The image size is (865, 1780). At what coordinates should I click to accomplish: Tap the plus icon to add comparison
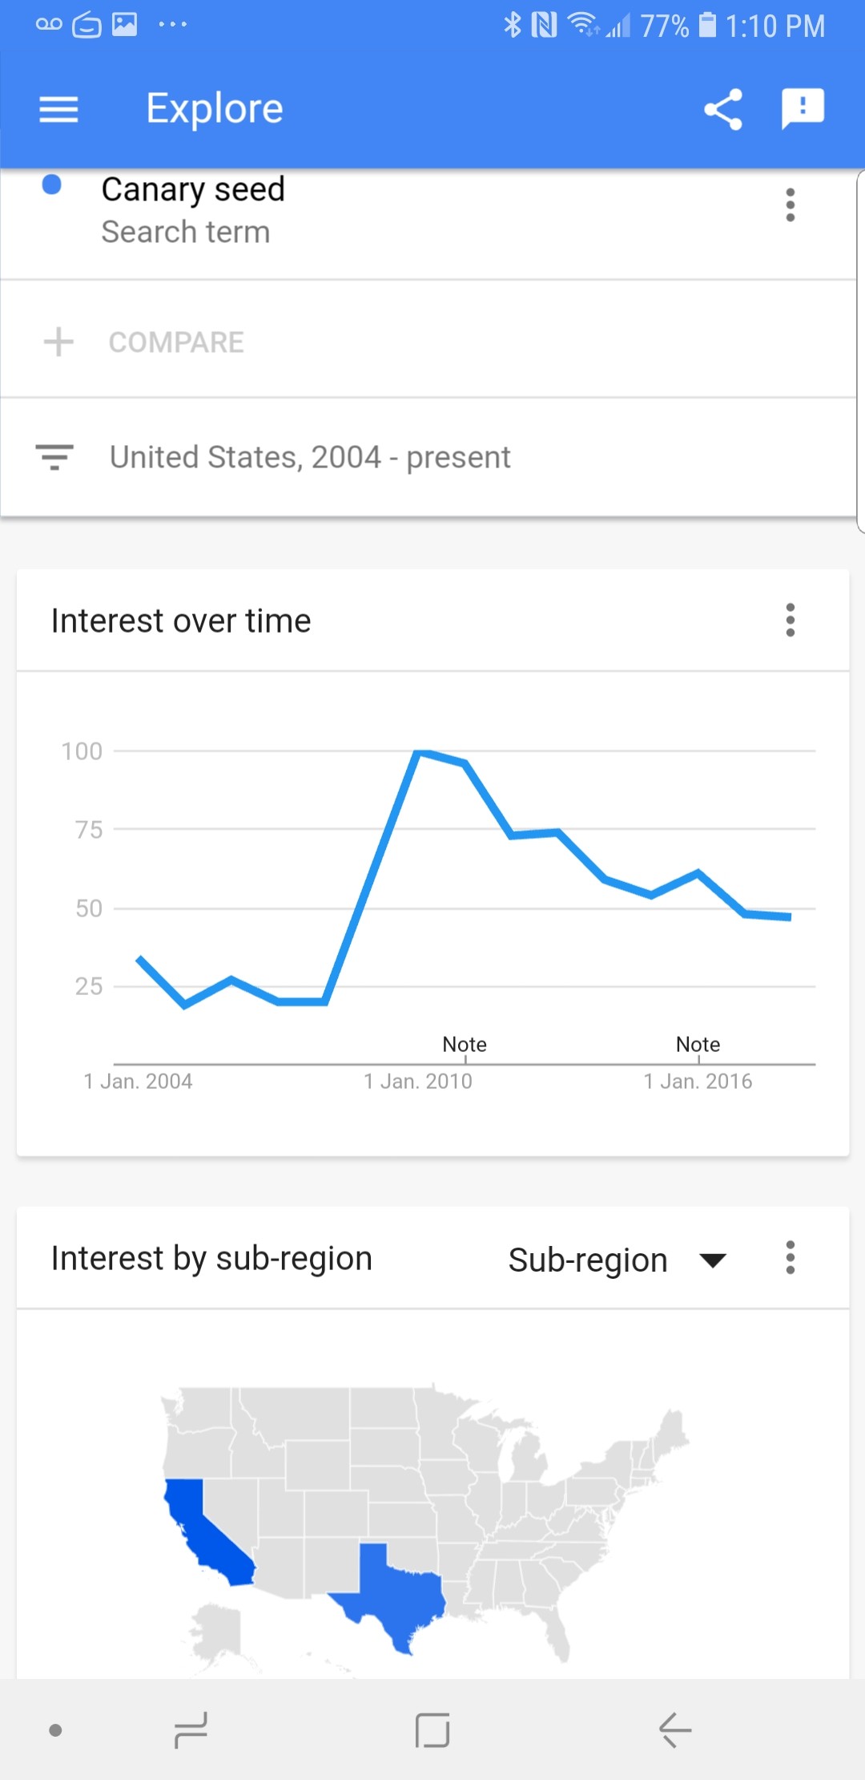58,342
